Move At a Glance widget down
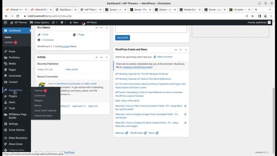Screen dimensions: 277x156 pos(101,28)
